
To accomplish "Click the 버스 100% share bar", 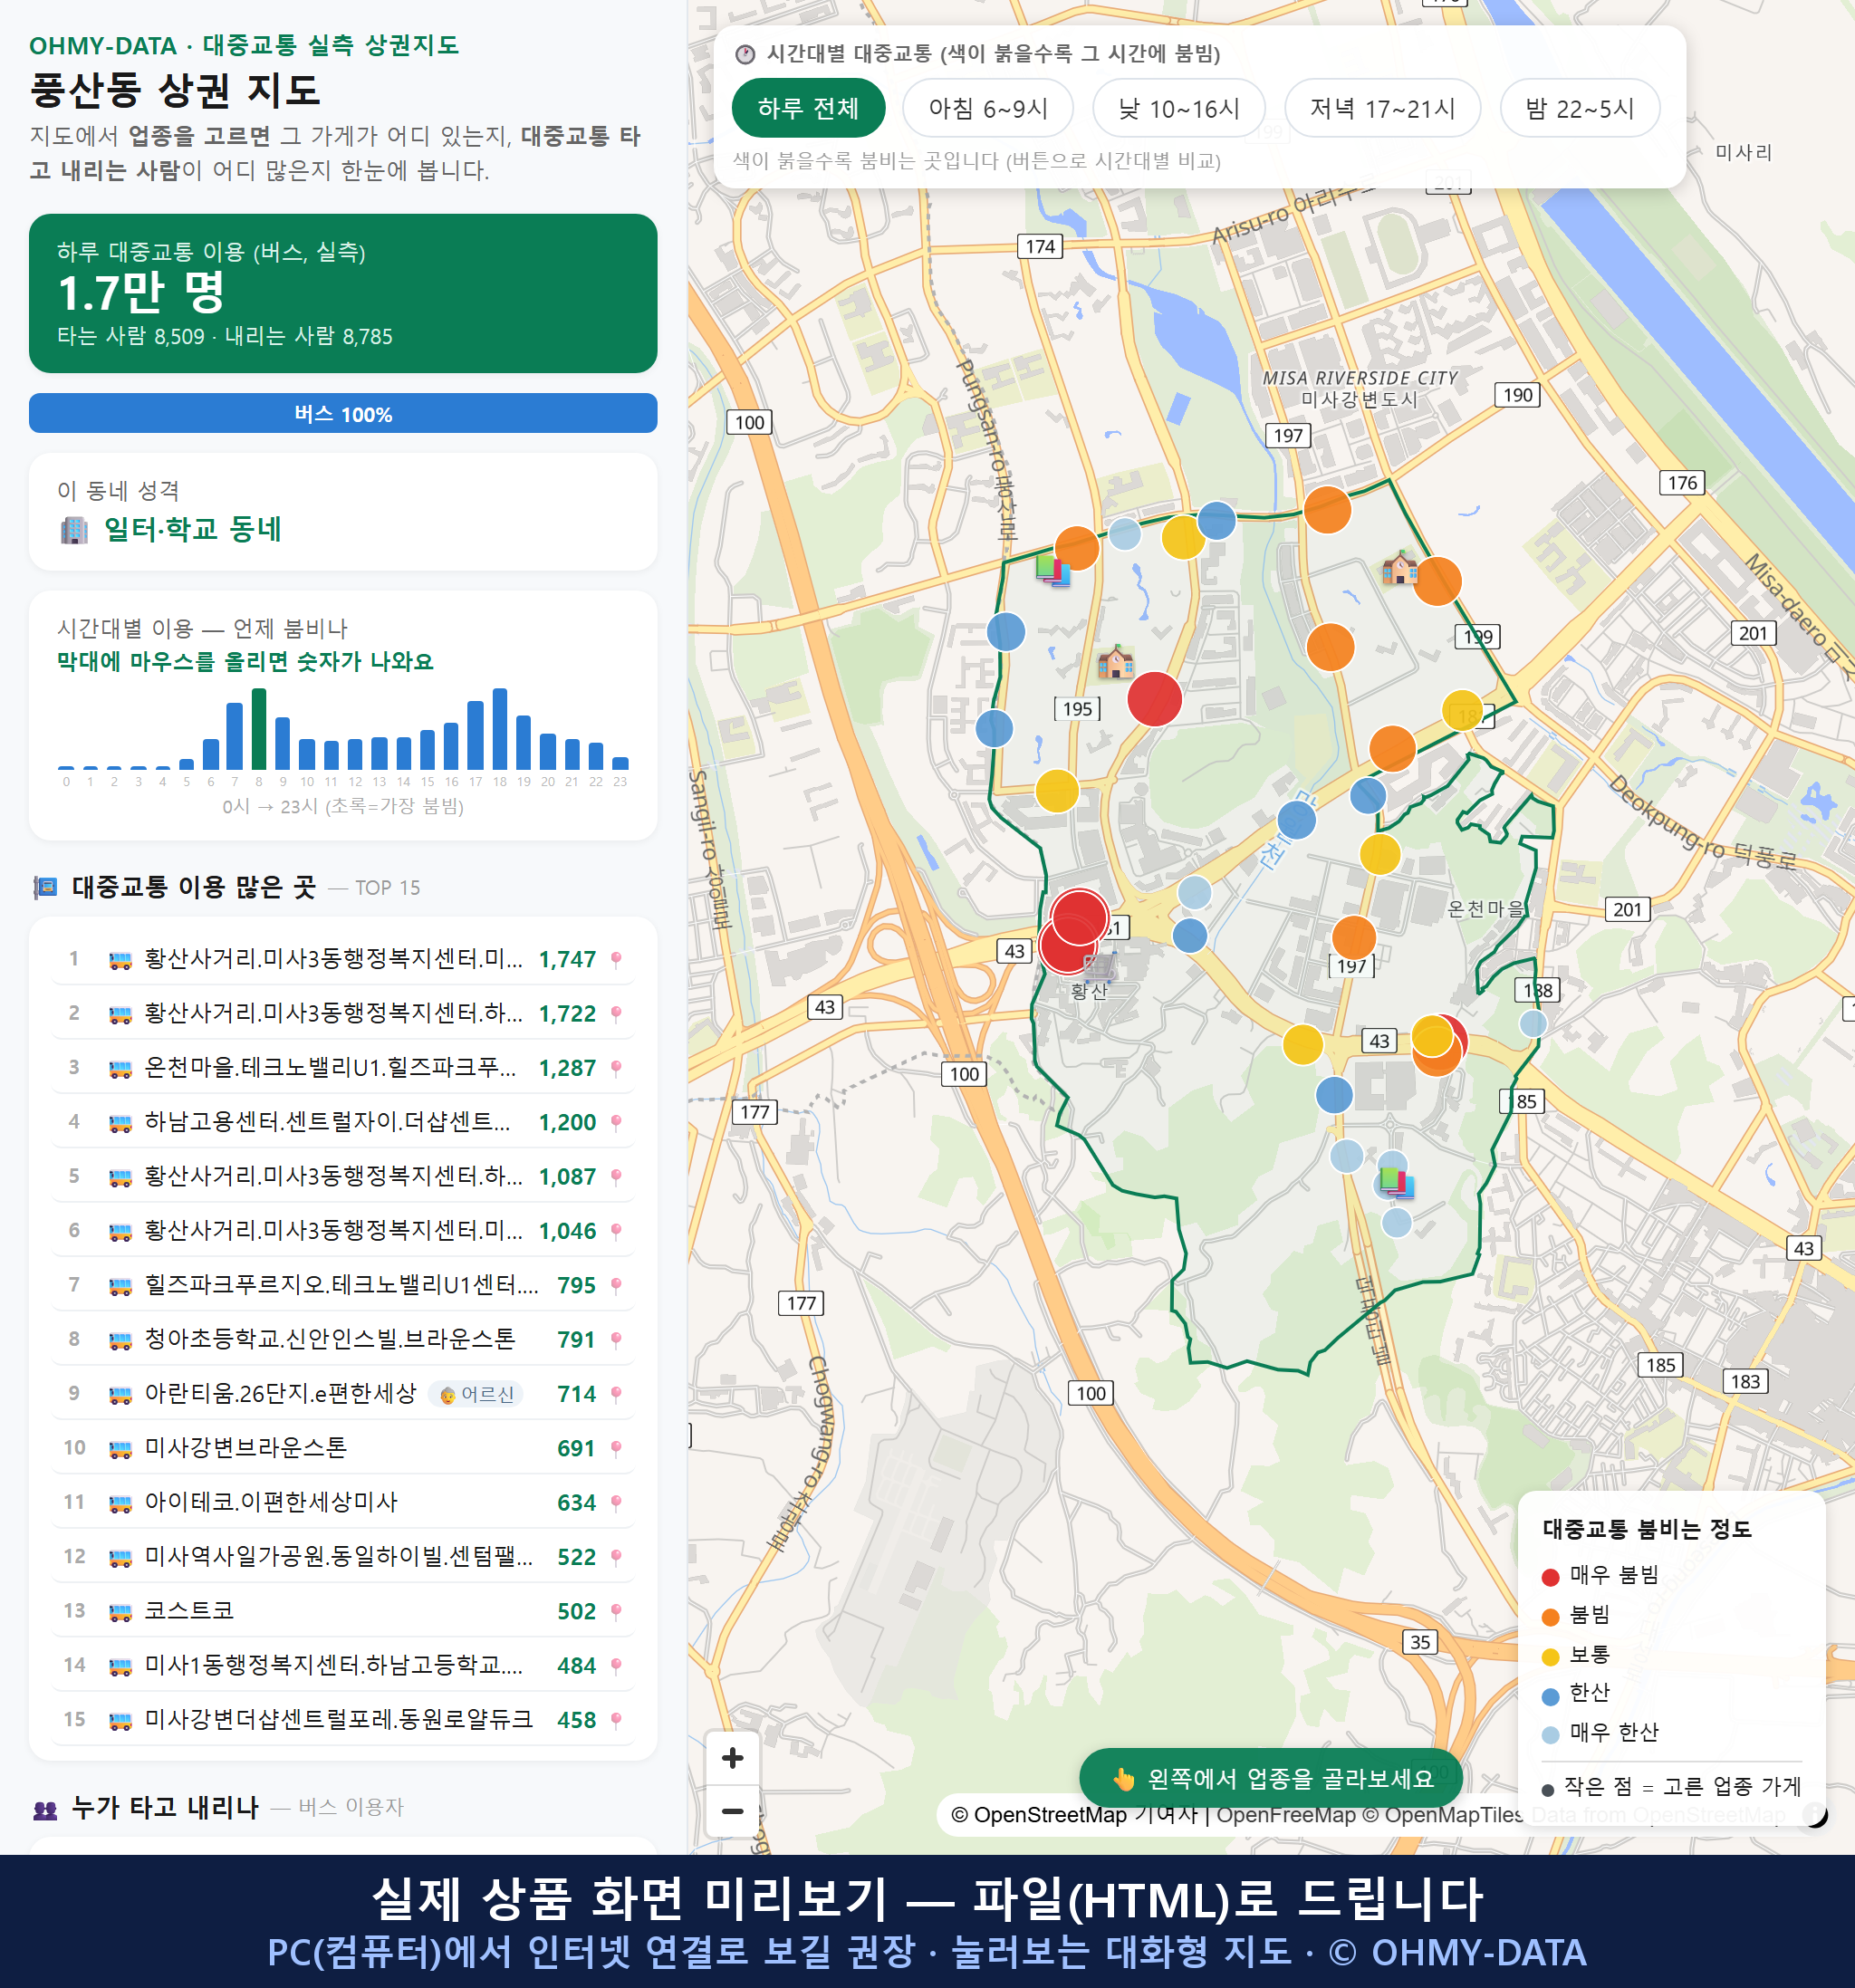I will click(343, 413).
